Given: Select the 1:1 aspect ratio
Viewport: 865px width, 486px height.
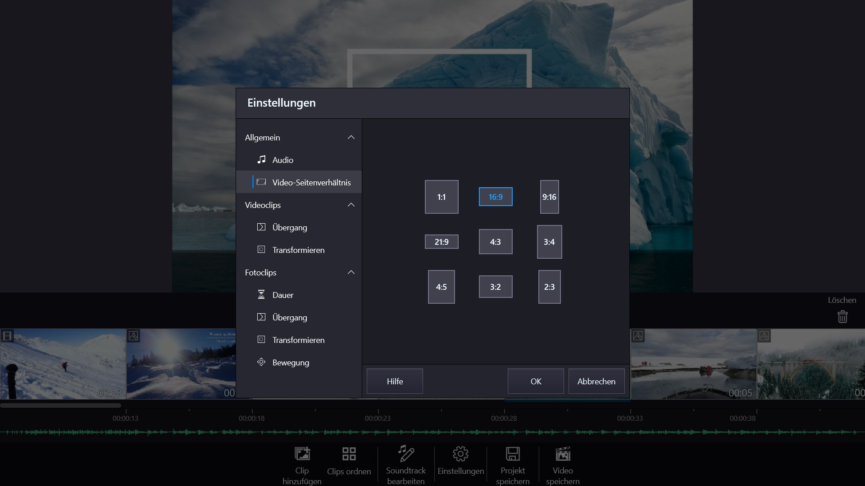Looking at the screenshot, I should tap(442, 197).
